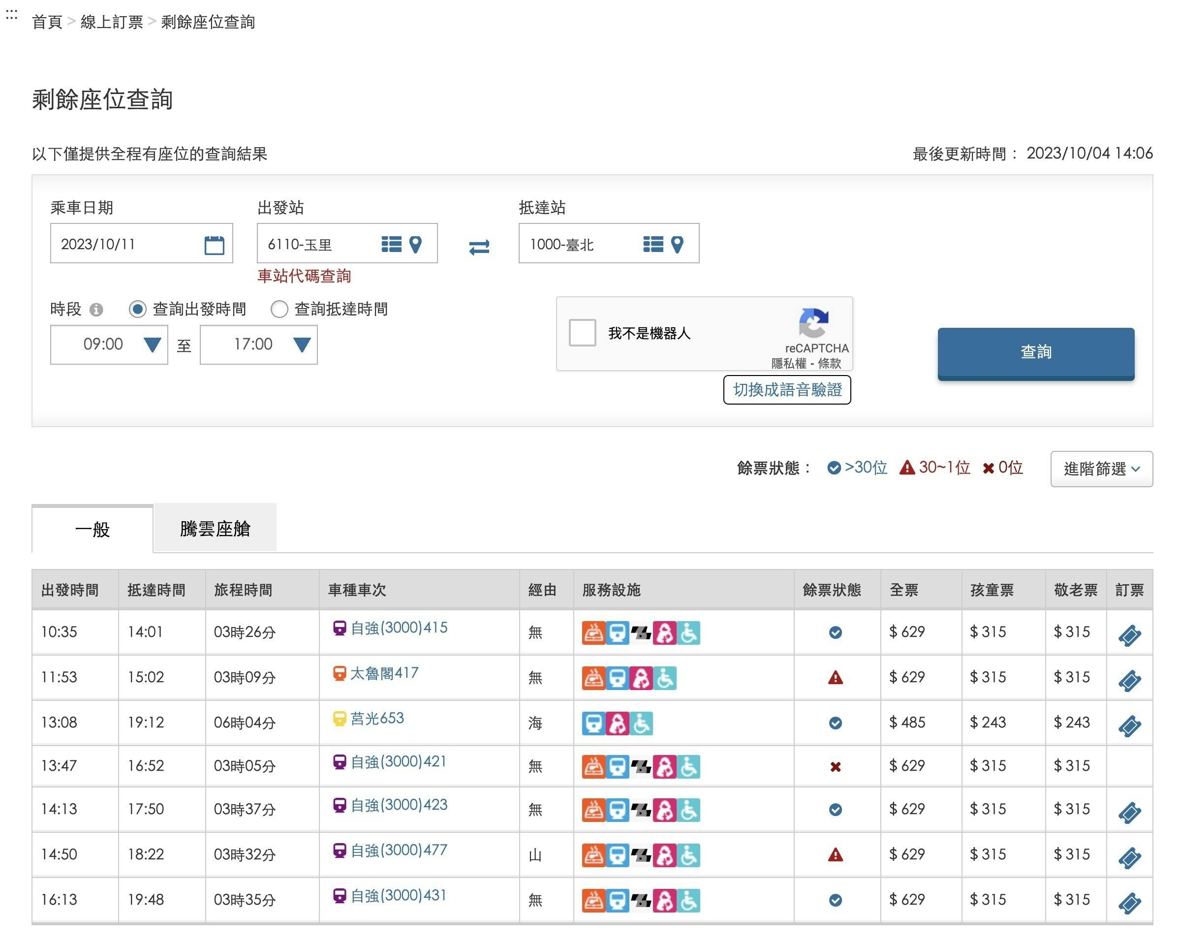This screenshot has height=944, width=1181.
Task: Click arrival station map pin icon
Action: [x=677, y=244]
